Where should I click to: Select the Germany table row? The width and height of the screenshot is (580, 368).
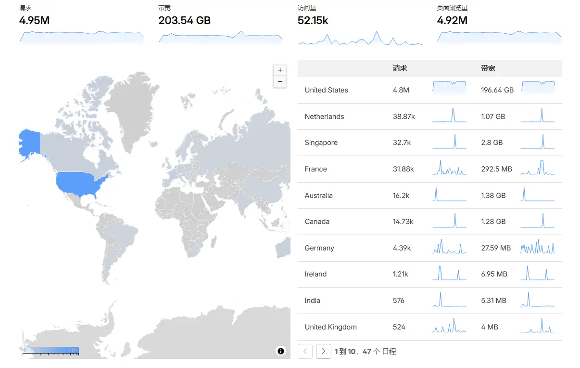pos(319,248)
